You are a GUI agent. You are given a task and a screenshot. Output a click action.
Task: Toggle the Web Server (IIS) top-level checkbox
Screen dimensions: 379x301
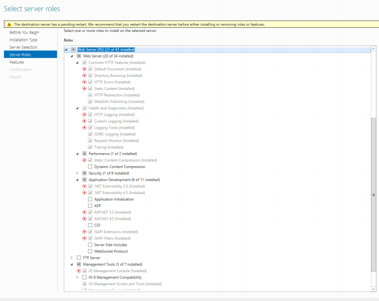[x=73, y=50]
